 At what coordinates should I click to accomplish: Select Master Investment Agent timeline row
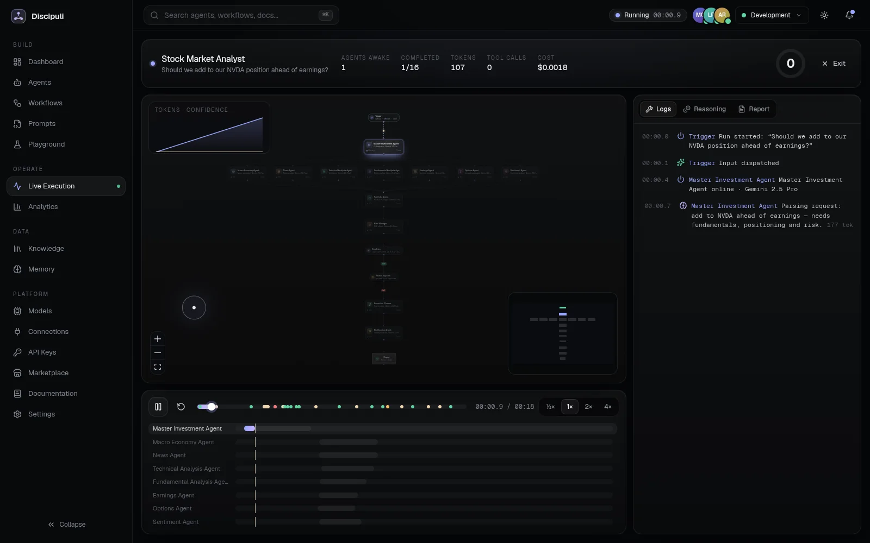[382, 429]
